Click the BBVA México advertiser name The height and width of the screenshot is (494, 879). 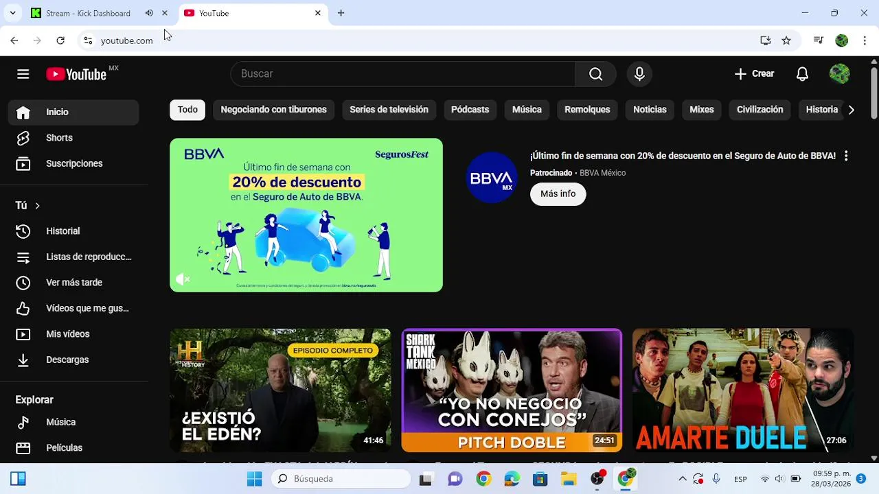point(602,173)
